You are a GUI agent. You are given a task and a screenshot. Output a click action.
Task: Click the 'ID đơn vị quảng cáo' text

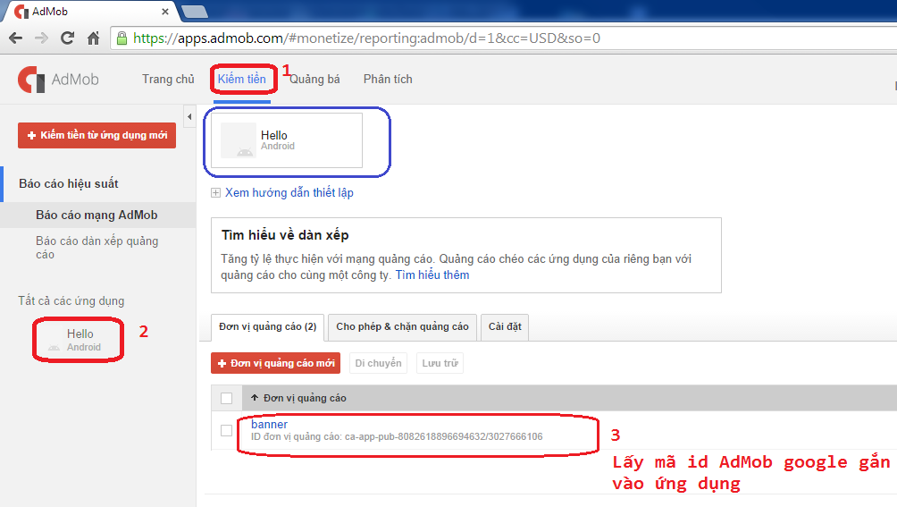click(397, 436)
